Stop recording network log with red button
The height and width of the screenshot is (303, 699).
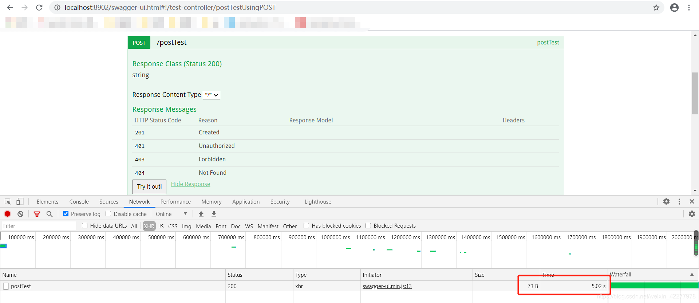point(7,214)
